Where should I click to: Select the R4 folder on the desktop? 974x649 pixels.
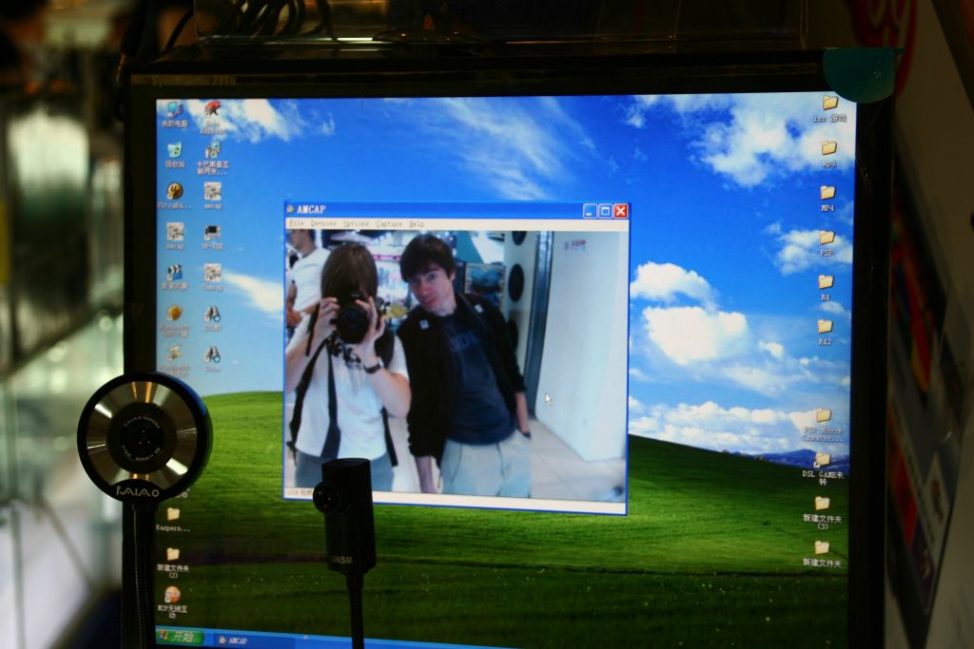(x=826, y=288)
